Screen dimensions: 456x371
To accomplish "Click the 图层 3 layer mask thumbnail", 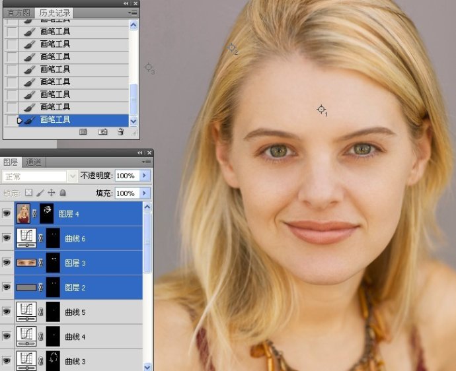I will (53, 263).
